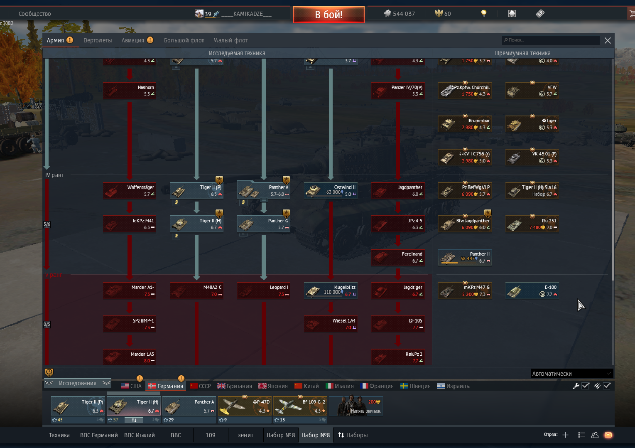Toggle the auto-repair wrench checkbox
The height and width of the screenshot is (448, 635).
(x=586, y=386)
